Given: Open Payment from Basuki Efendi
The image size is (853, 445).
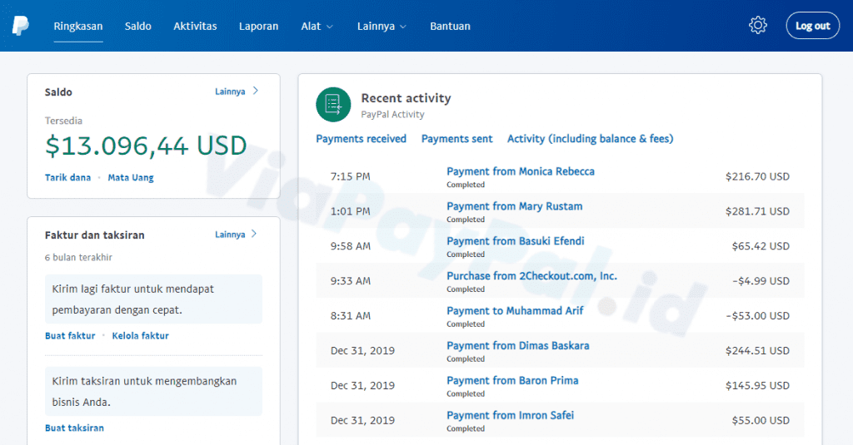Looking at the screenshot, I should pos(516,241).
